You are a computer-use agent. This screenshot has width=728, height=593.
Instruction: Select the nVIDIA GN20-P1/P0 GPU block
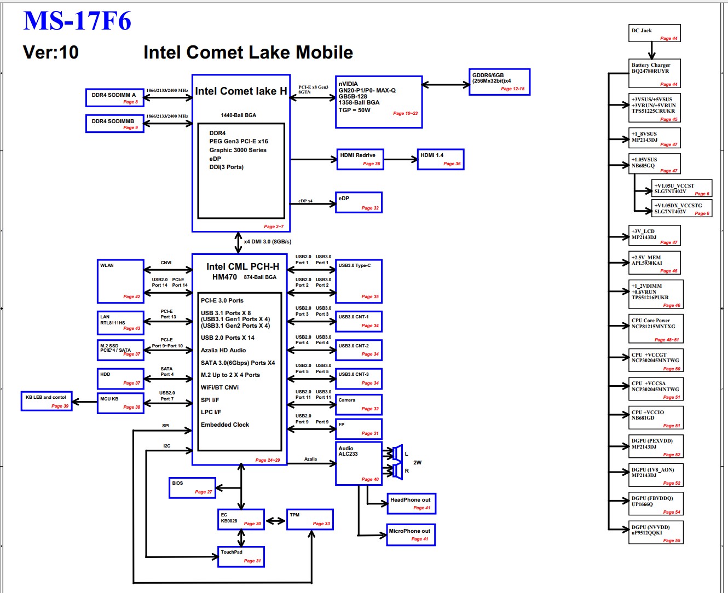379,102
